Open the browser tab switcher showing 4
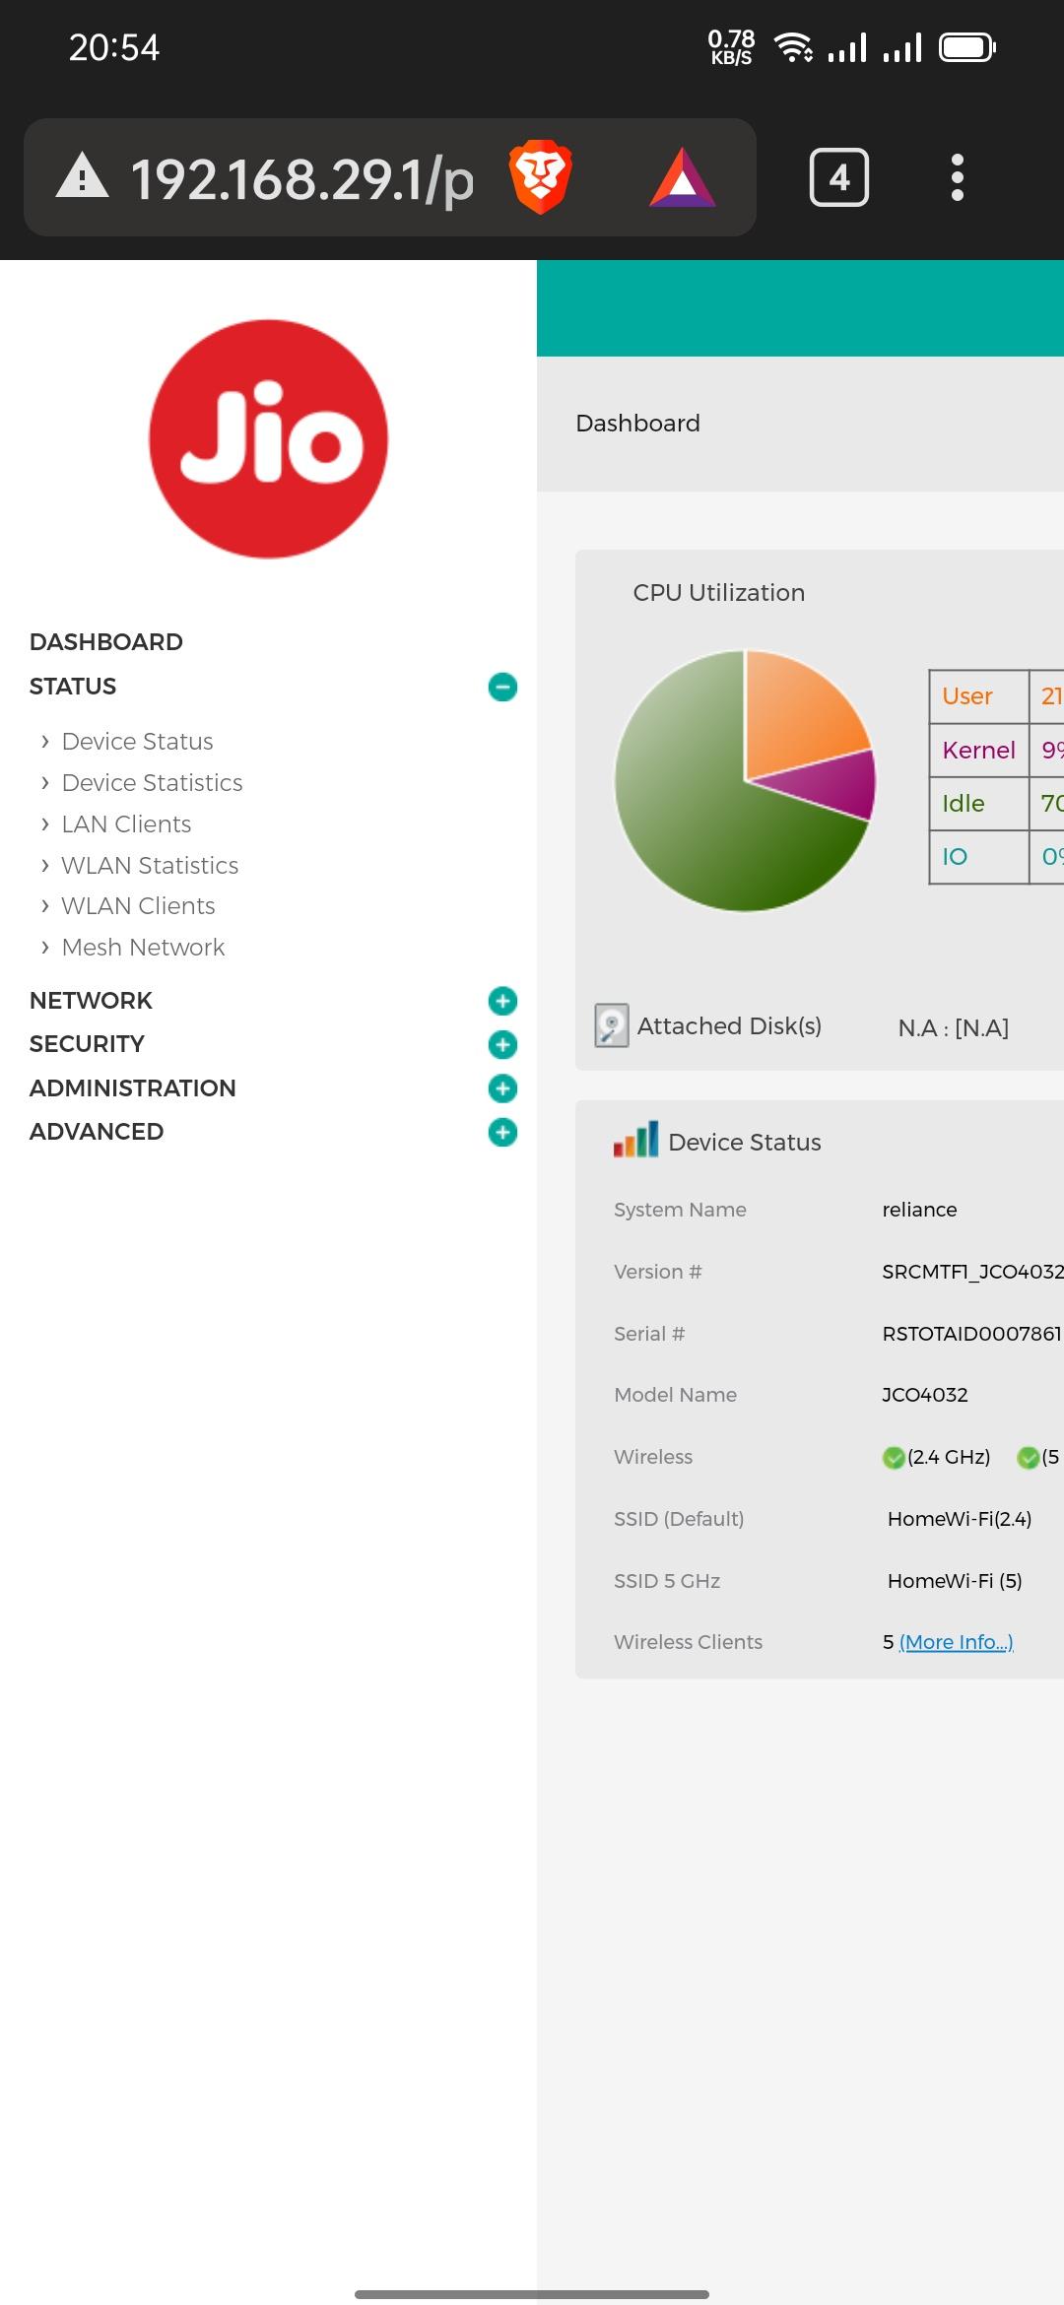 838,178
